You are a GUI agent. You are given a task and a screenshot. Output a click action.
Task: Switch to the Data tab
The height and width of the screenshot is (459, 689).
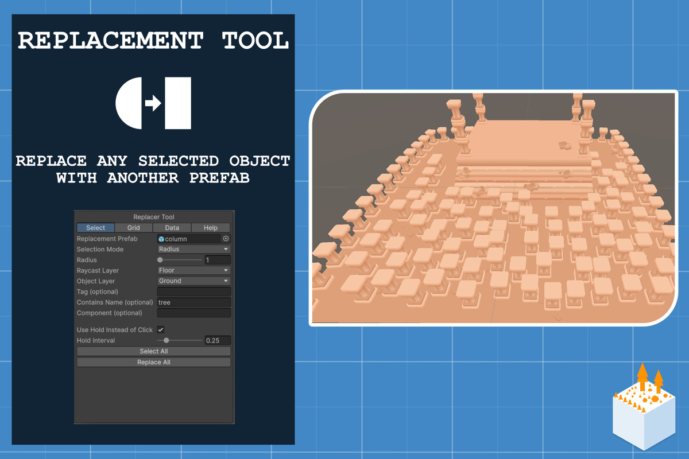(171, 228)
